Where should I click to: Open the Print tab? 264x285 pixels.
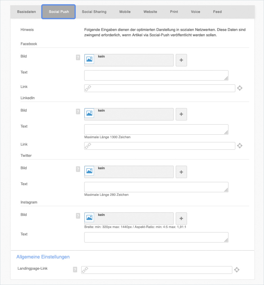[174, 12]
